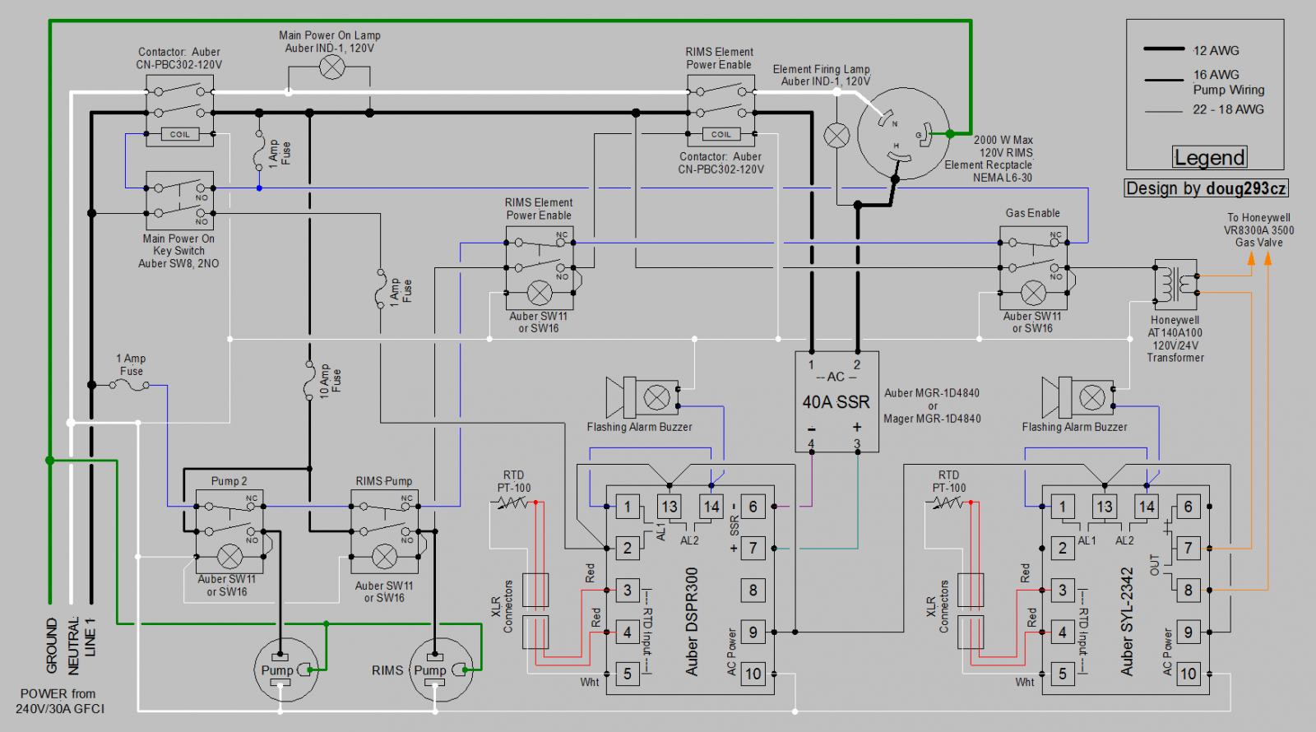
Task: Click the 'Auber MGR-1D4840' SSR model label
Action: (932, 393)
